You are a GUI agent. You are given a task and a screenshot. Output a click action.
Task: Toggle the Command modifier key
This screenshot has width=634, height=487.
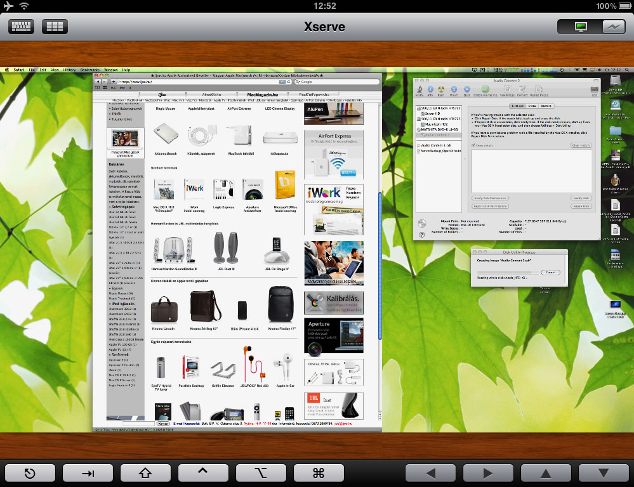point(319,473)
